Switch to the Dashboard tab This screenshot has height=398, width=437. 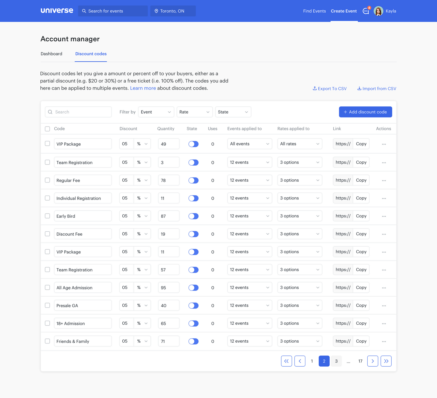click(51, 54)
